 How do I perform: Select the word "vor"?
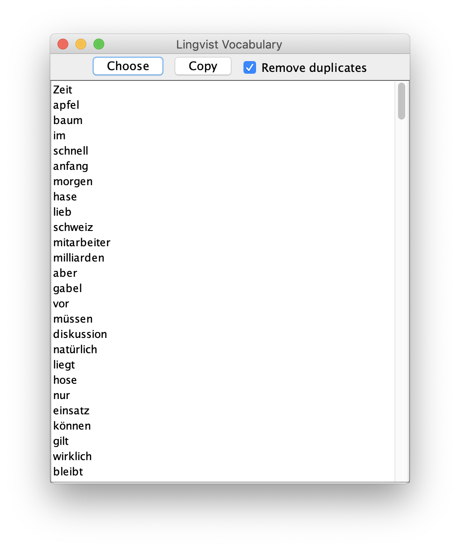pyautogui.click(x=61, y=304)
